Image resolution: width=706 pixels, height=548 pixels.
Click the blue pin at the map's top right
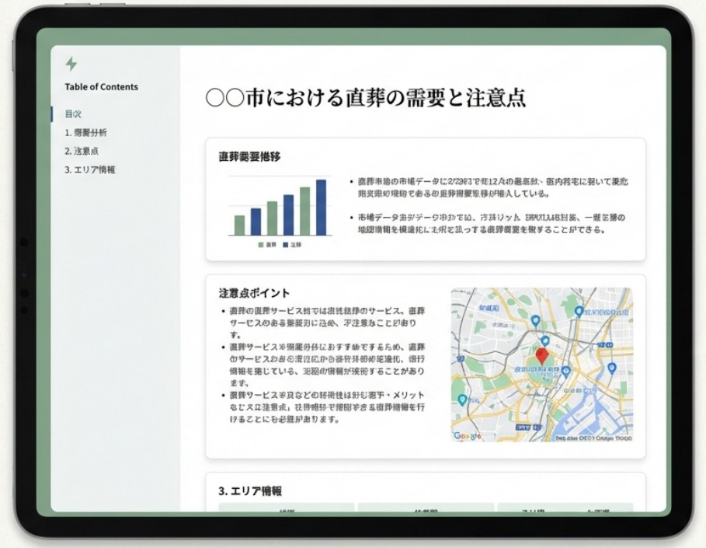coord(579,311)
